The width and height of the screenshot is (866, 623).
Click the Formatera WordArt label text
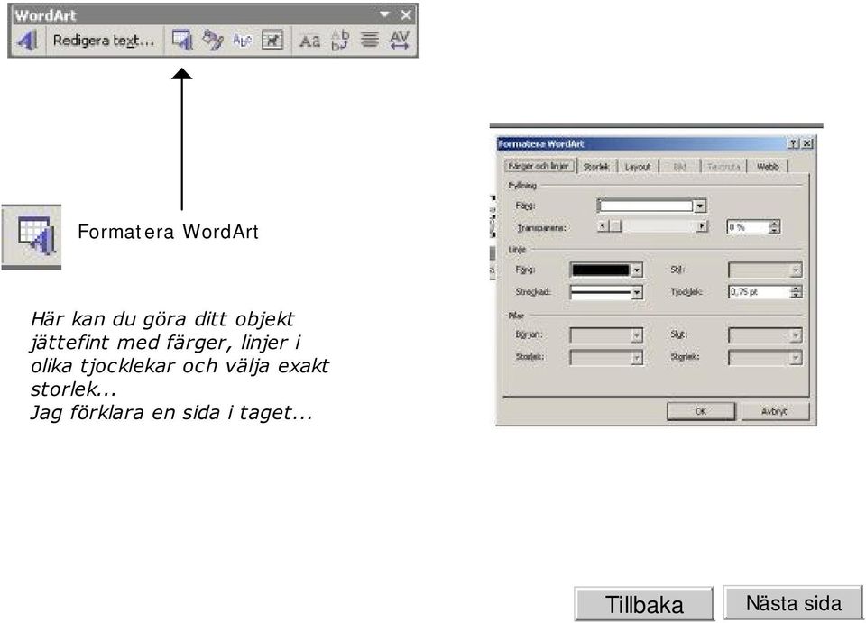168,232
